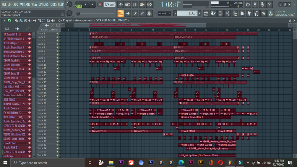
Task: Click the Windows Start button
Action: pos(5,163)
